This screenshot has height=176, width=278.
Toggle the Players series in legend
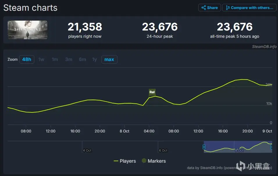click(x=125, y=161)
